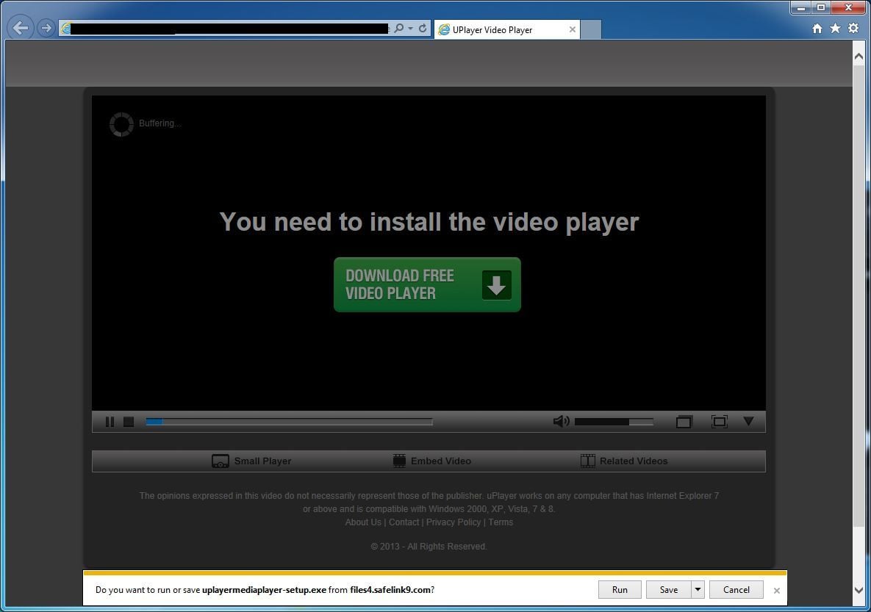Open the address bar search dropdown
The image size is (871, 612).
[x=409, y=28]
